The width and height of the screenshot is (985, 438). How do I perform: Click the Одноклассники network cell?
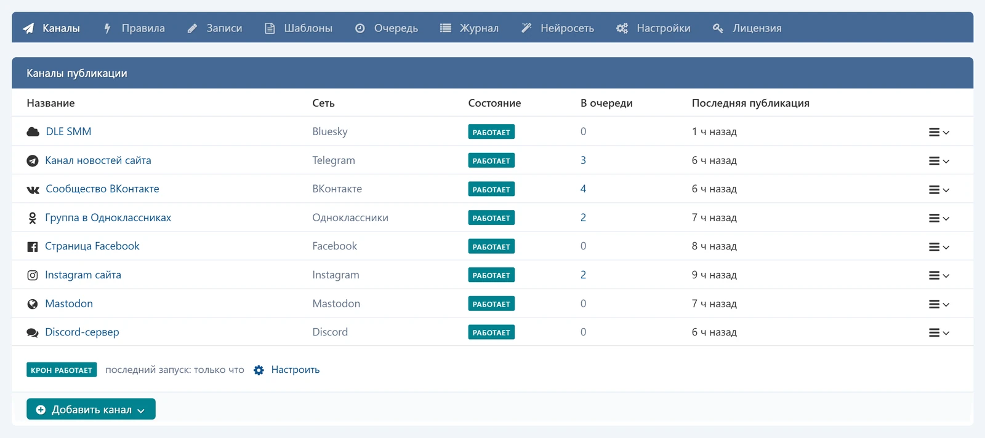(350, 217)
